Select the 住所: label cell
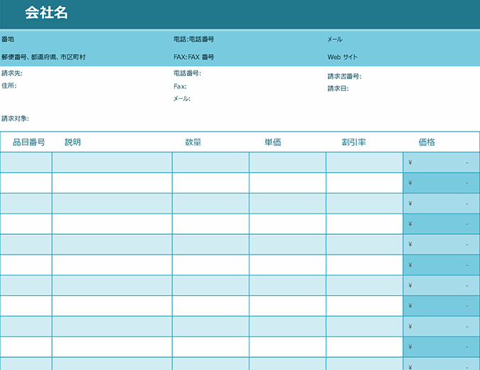480x370 pixels. (9, 85)
